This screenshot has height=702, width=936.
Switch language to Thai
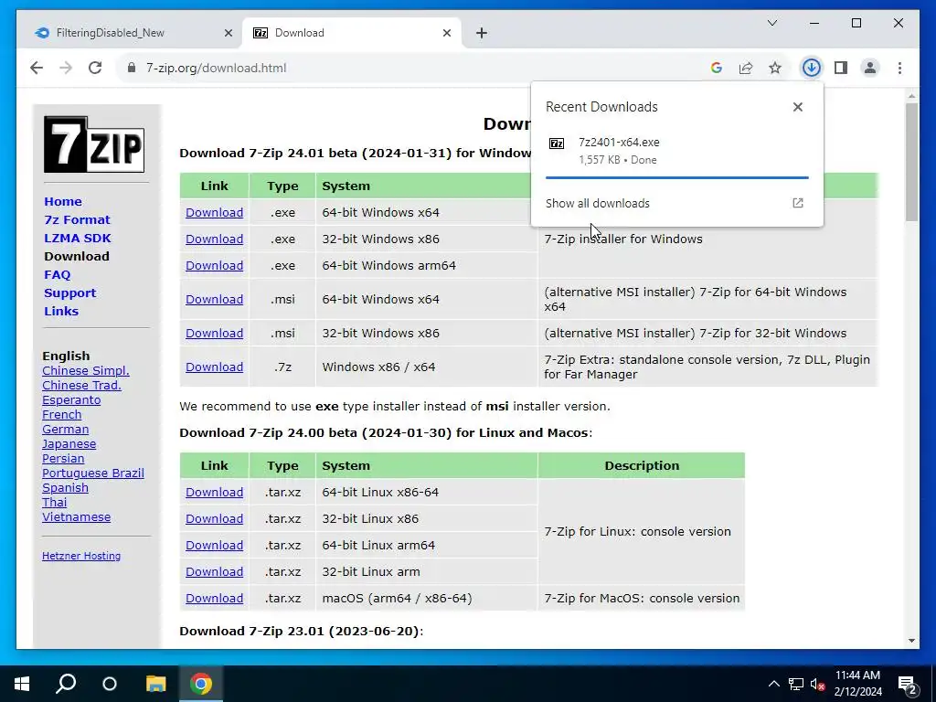point(54,503)
